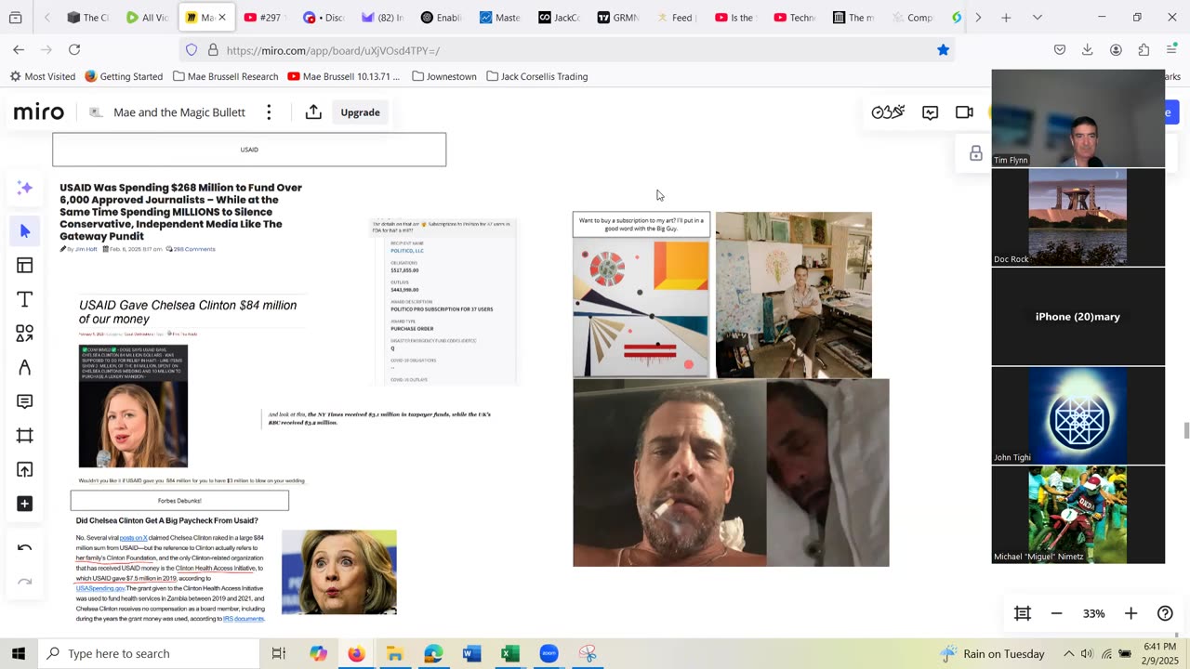This screenshot has height=669, width=1190.
Task: Open the 'posts on X' link
Action: point(133,538)
